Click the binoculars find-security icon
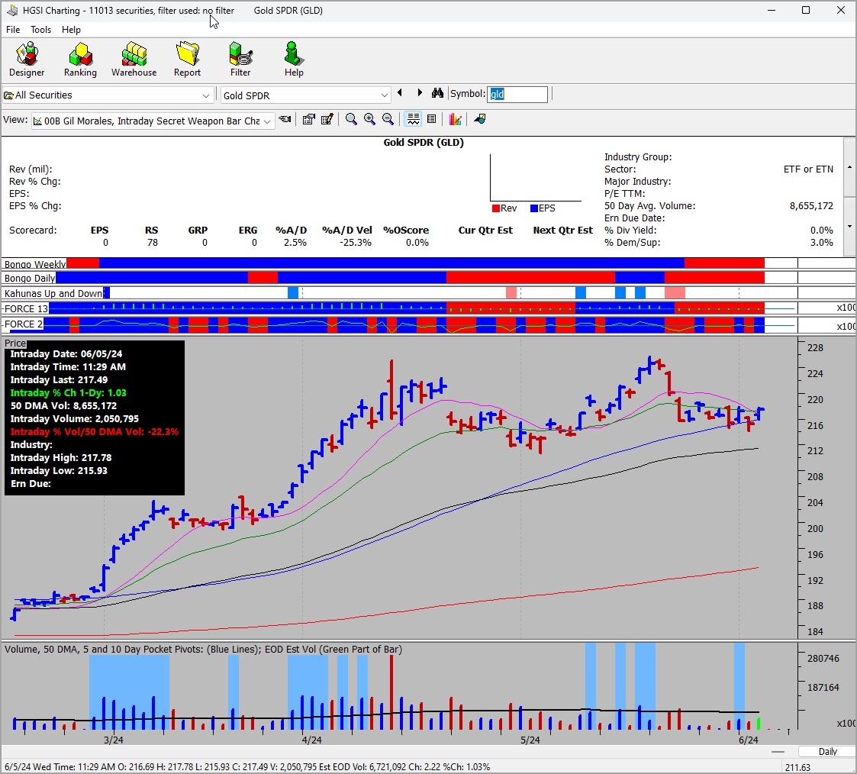The image size is (857, 774). coord(437,93)
